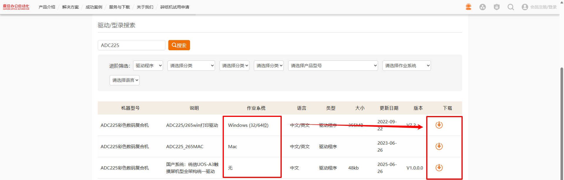The width and height of the screenshot is (564, 180).
Task: Click the Mac operating system cell
Action: click(233, 147)
